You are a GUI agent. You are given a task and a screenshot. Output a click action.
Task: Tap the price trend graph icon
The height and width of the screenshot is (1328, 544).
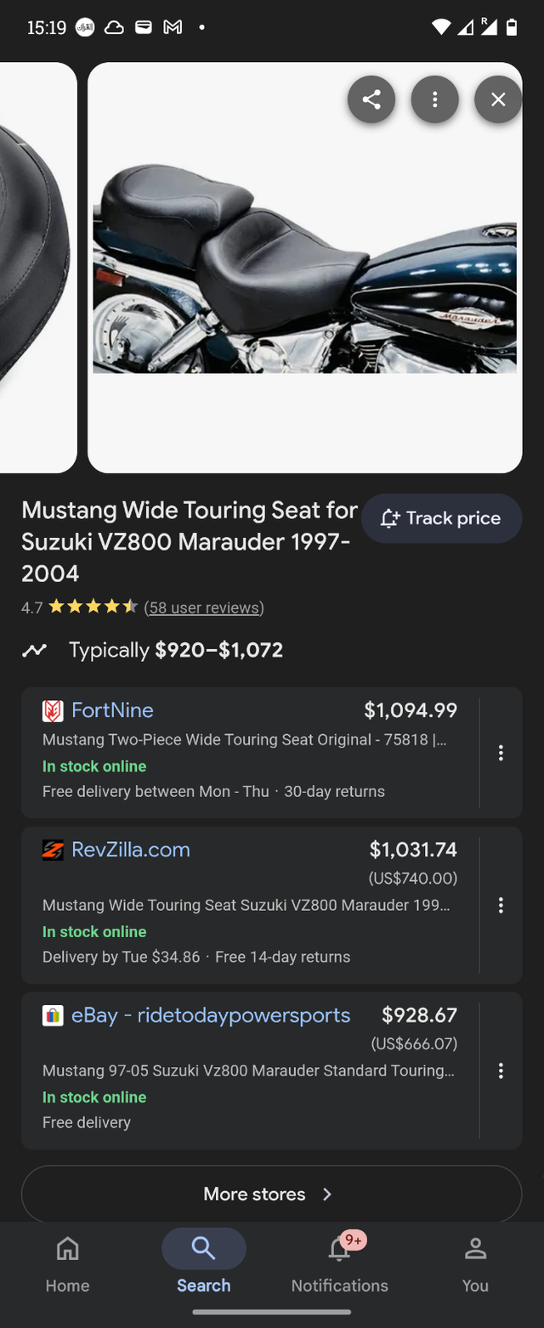pos(35,651)
